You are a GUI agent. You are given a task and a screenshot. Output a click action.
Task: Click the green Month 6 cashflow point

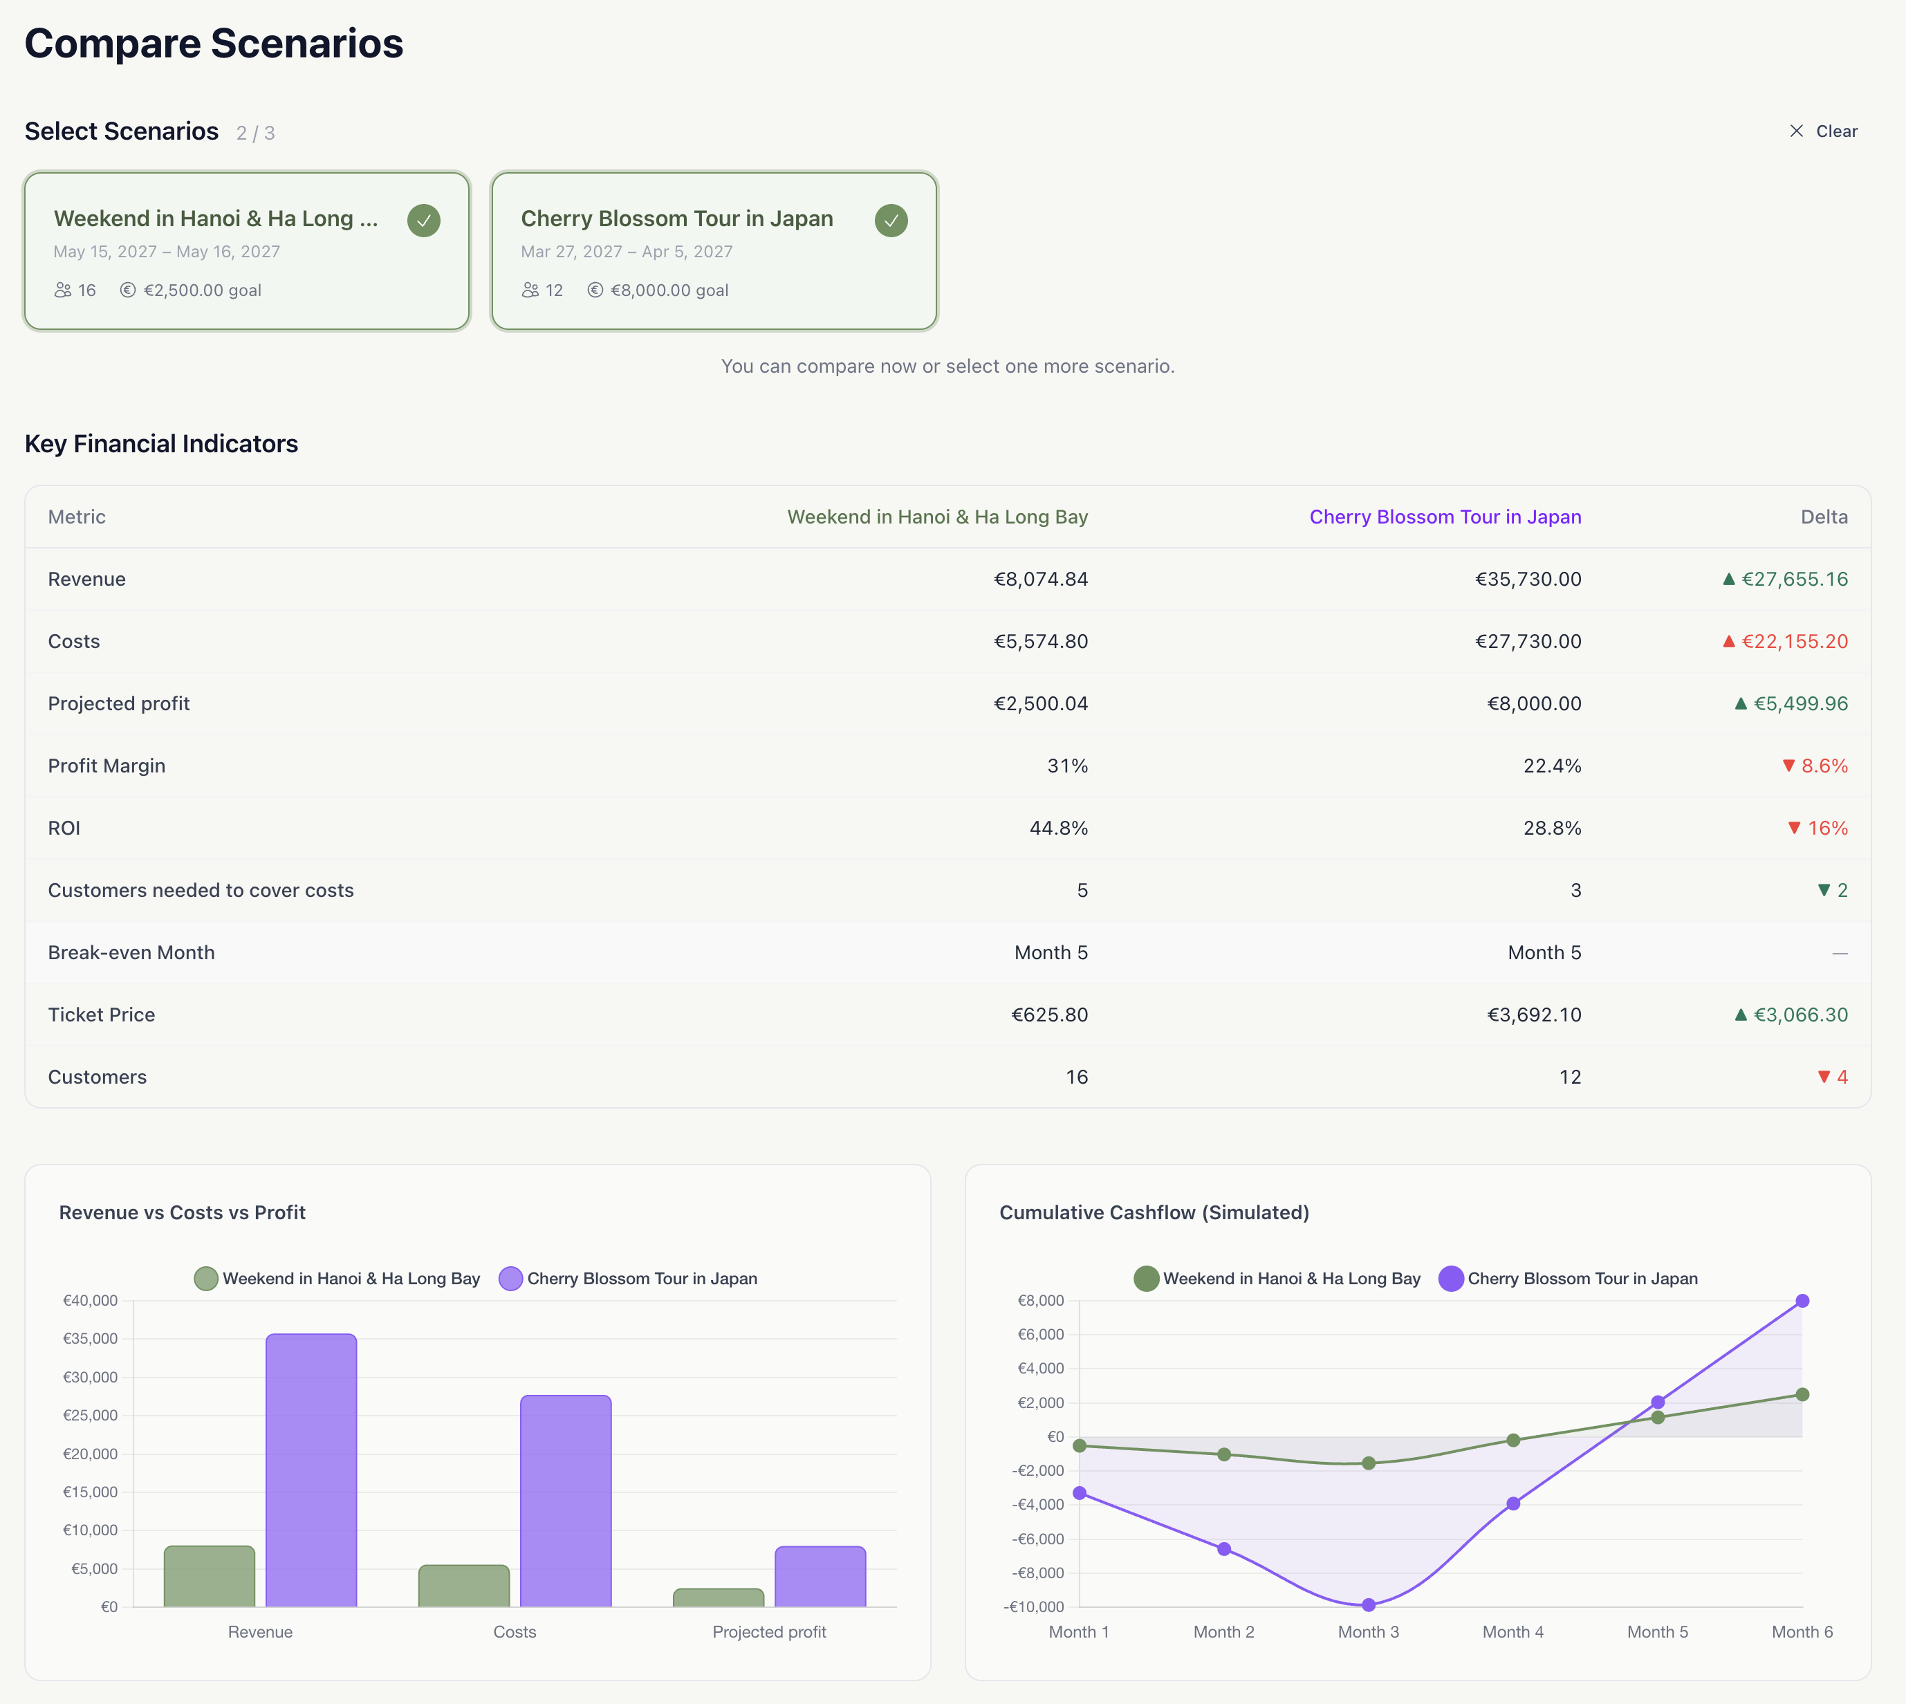click(1802, 1394)
